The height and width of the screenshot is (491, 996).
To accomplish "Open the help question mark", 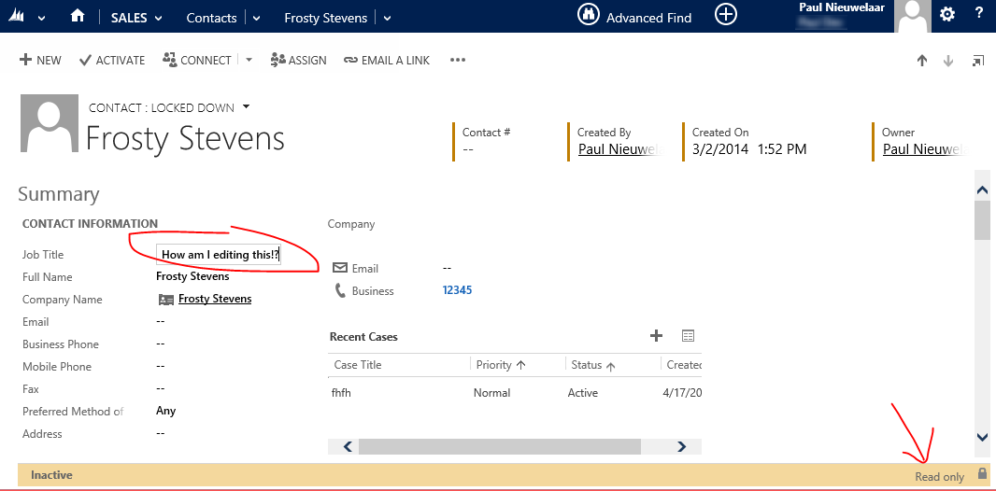I will [978, 14].
